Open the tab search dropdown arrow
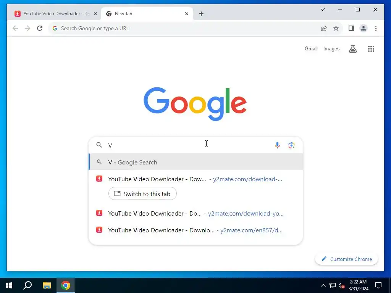391x293 pixels. (322, 10)
